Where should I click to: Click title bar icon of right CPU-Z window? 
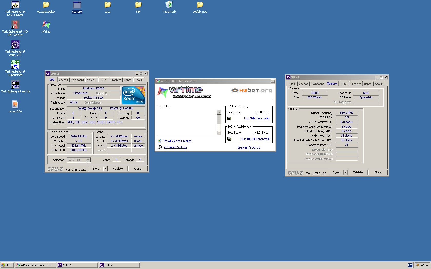tap(288, 77)
